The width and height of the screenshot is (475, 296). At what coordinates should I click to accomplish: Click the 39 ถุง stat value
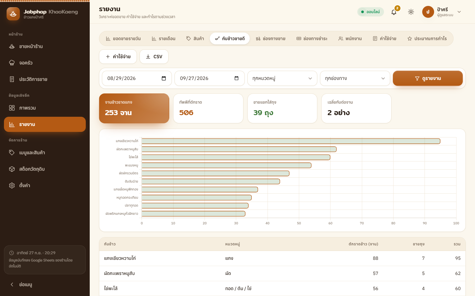(263, 113)
